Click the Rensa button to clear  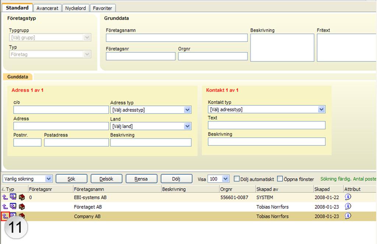click(x=141, y=179)
